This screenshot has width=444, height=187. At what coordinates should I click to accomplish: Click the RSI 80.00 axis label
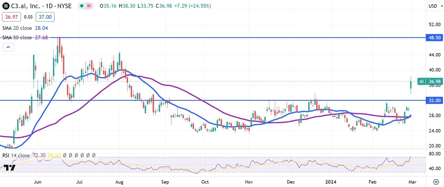click(x=435, y=154)
